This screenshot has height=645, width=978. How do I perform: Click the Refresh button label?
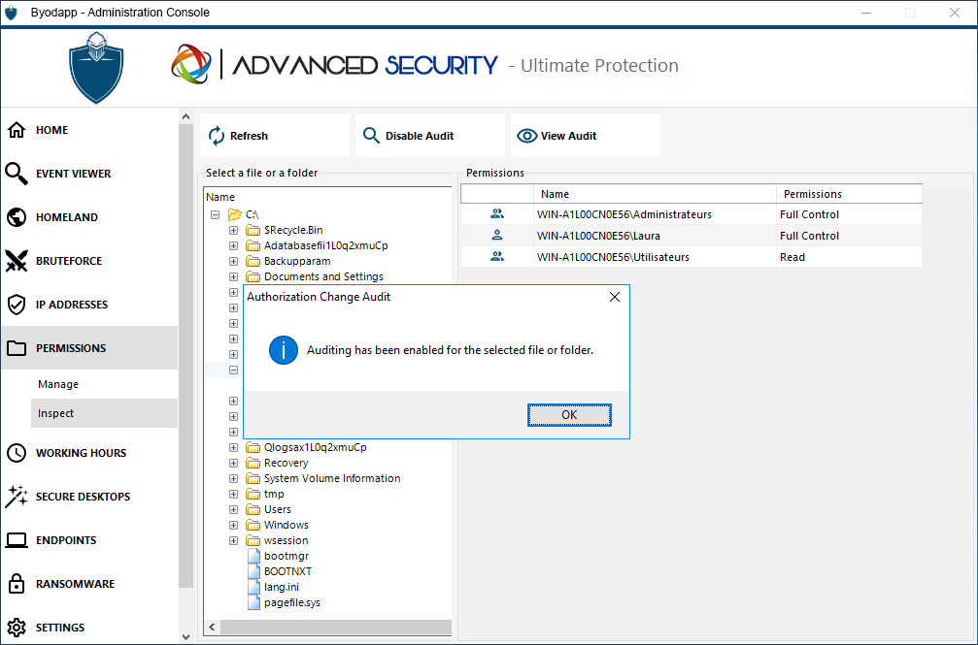click(x=249, y=135)
